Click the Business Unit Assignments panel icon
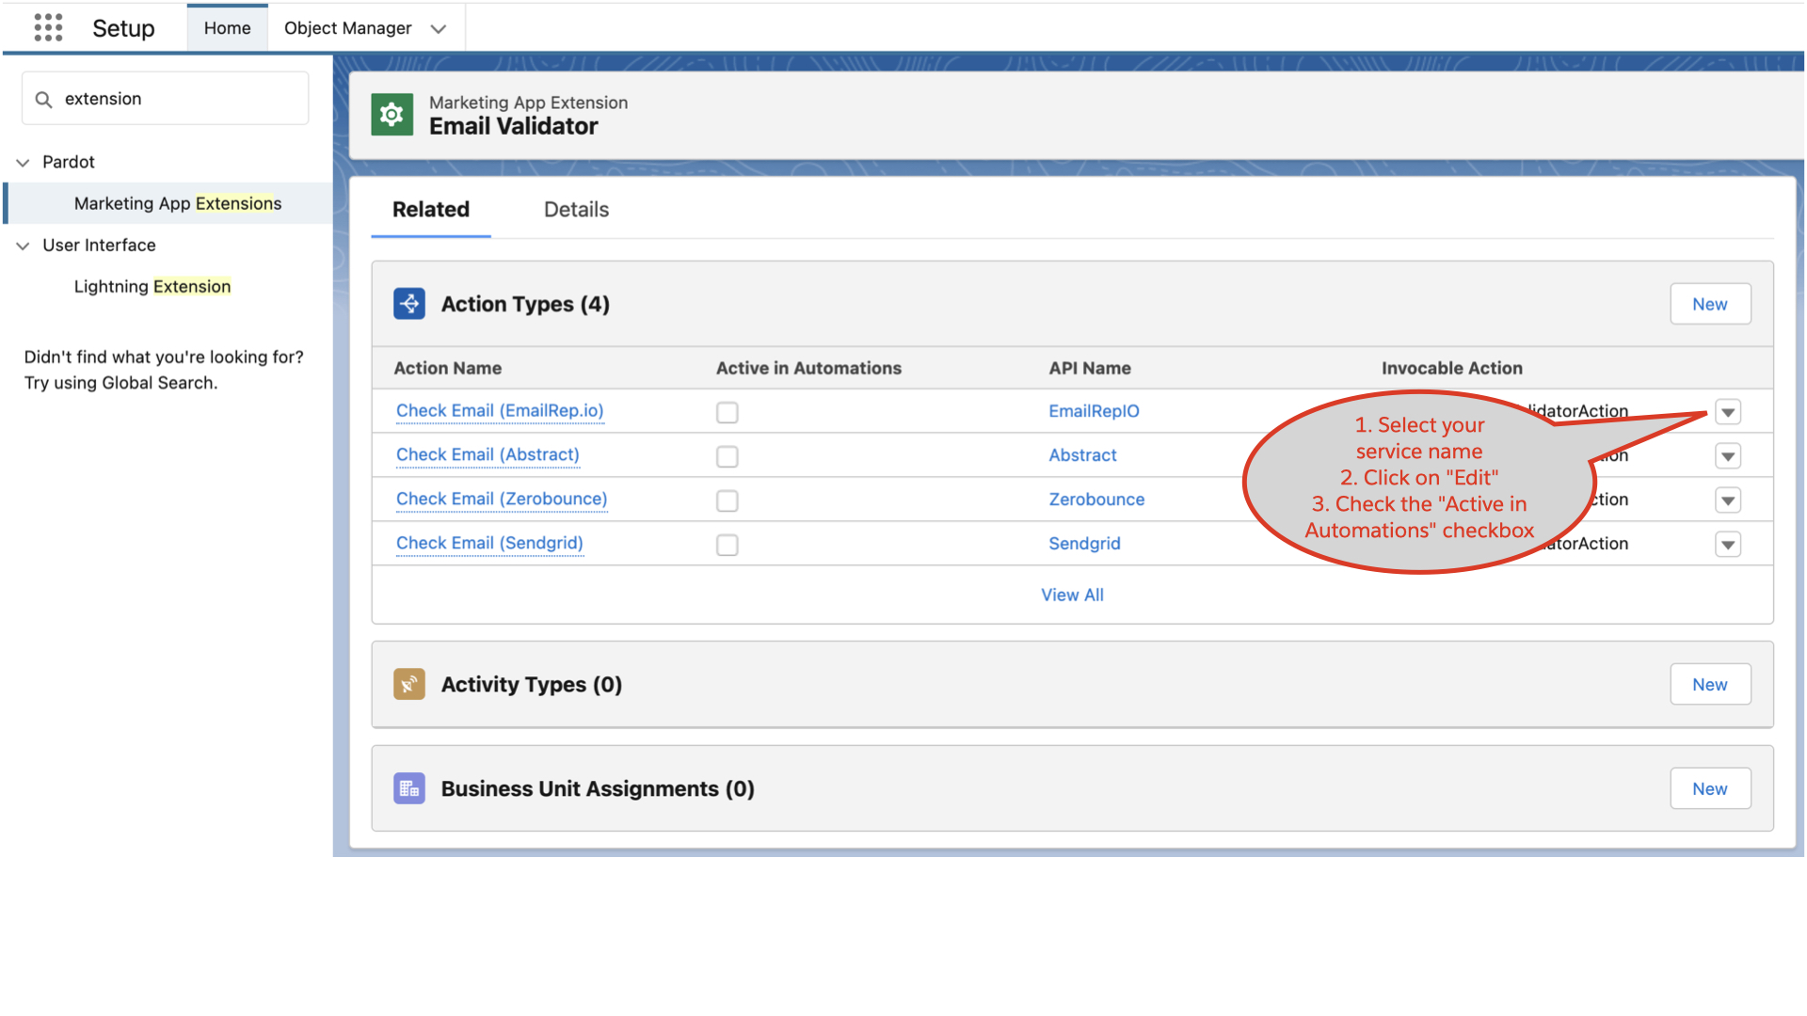The height and width of the screenshot is (1016, 1807). [x=409, y=788]
